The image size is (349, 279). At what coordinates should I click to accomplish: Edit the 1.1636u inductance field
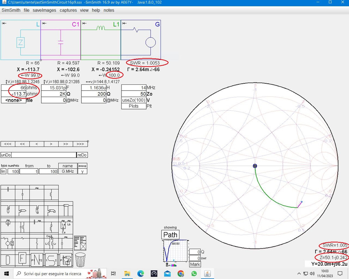pos(94,88)
